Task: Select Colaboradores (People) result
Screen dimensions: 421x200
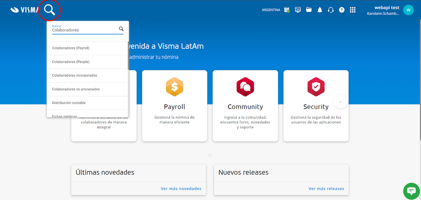Action: click(87, 62)
